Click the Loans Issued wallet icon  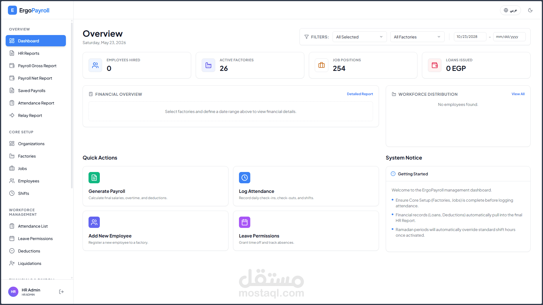tap(435, 65)
